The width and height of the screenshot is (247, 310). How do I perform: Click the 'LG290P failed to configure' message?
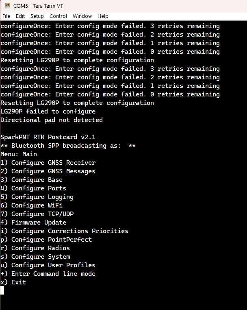coord(48,111)
